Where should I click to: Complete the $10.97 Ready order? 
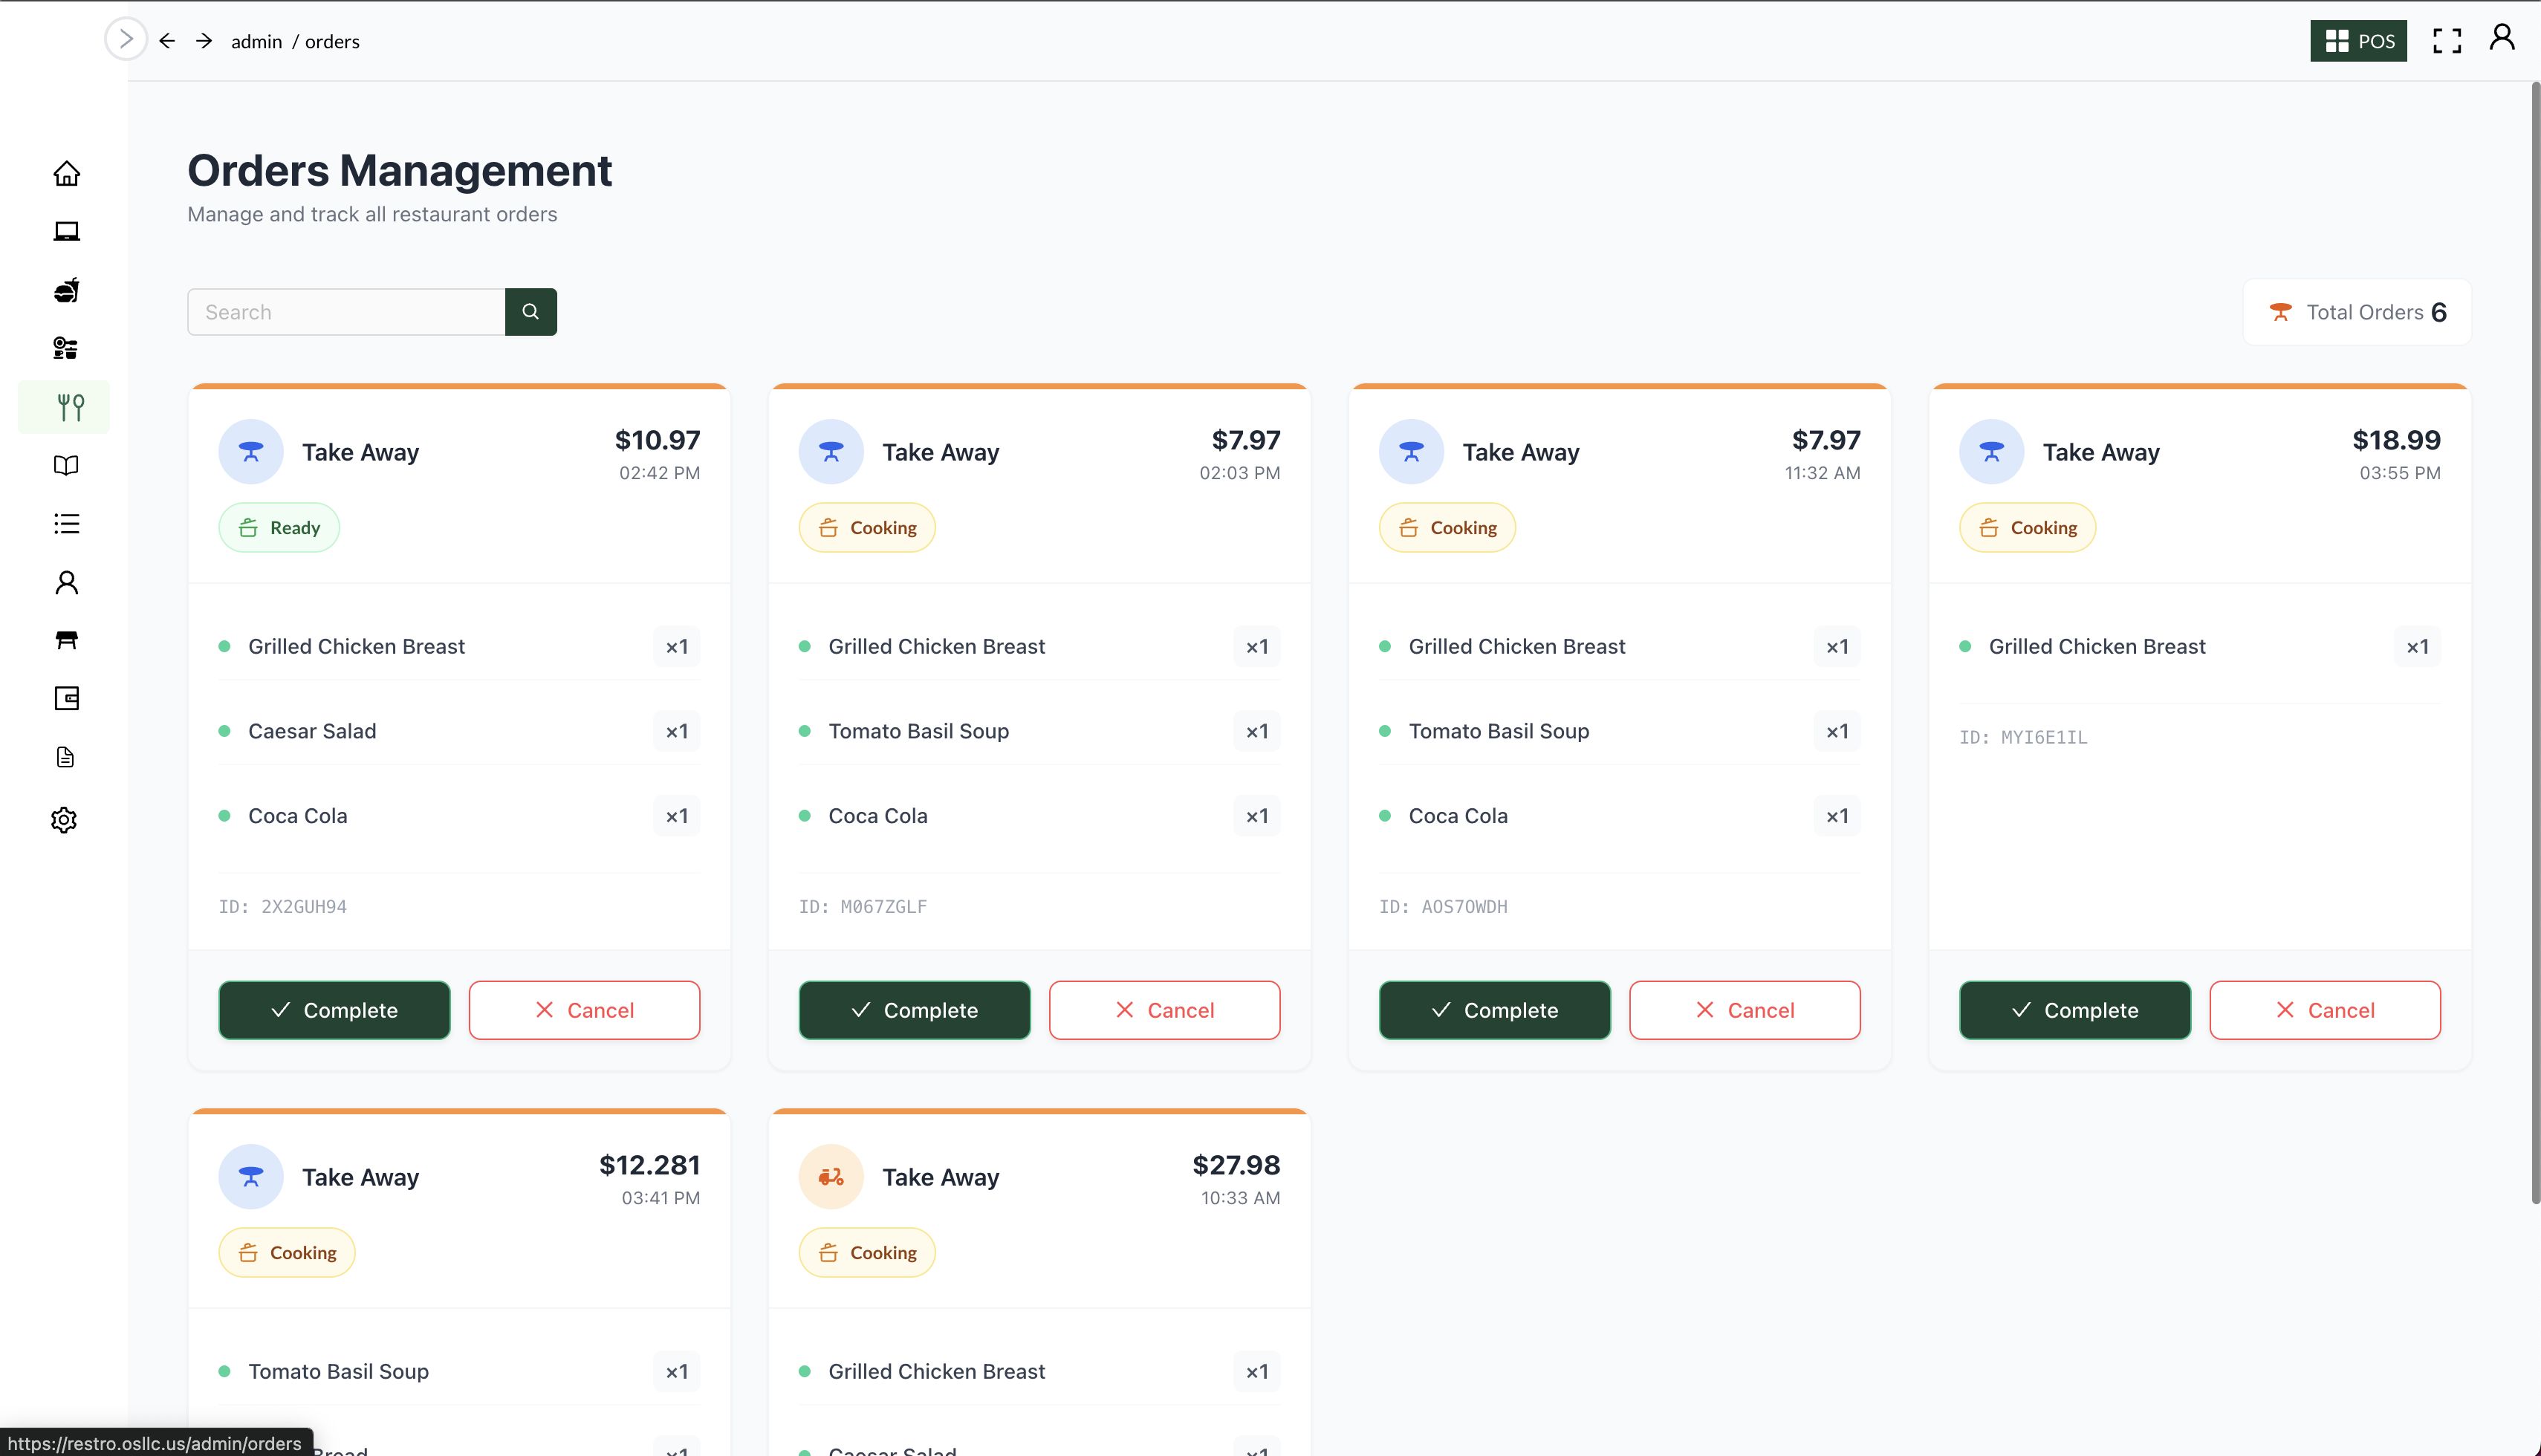334,1010
